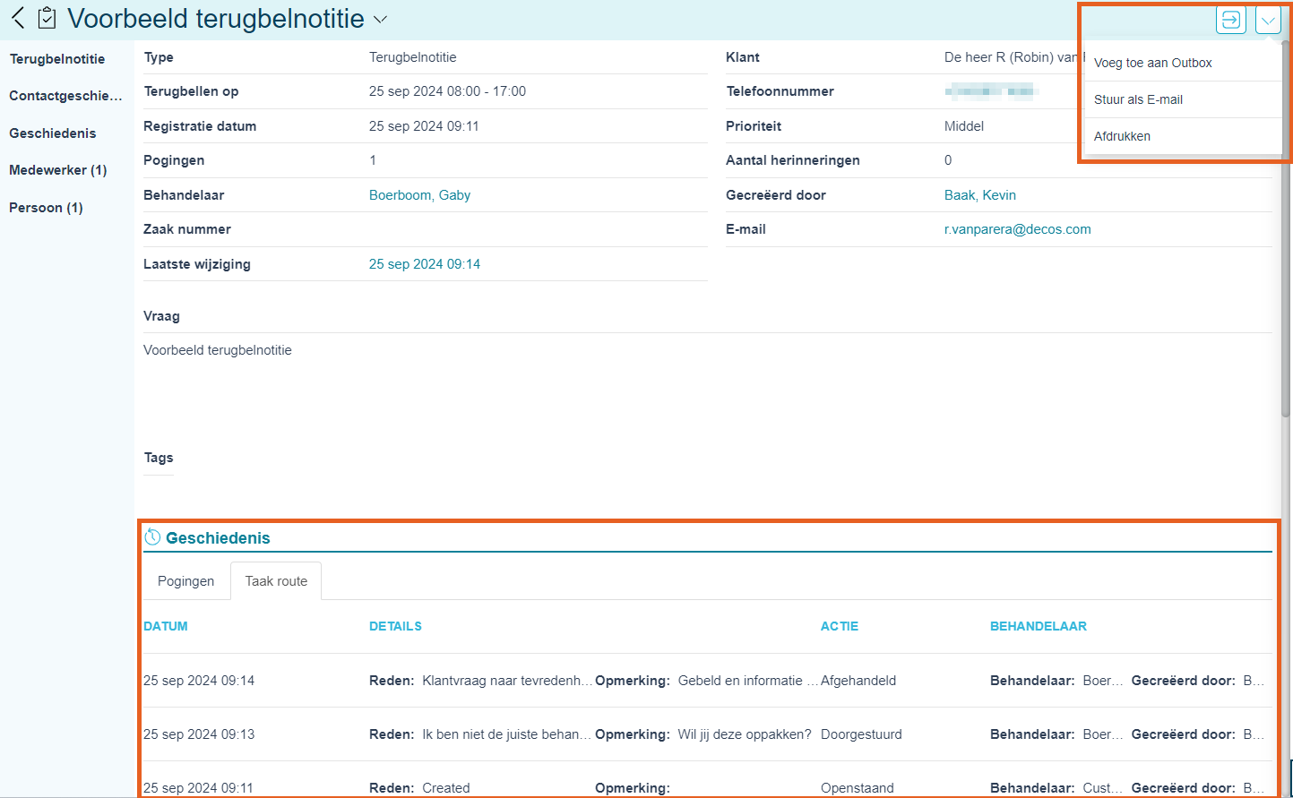
Task: Select the 25 sep 2024 09:13 history row date
Action: tap(199, 734)
